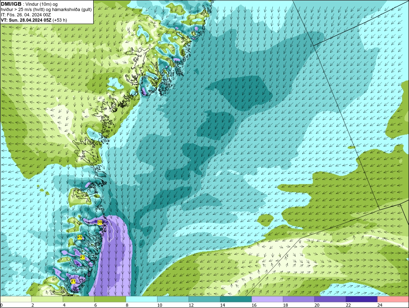This screenshot has height=308, width=409.
Task: Pick the pale cream 0–2 m/s swatch
Action: 16,299
